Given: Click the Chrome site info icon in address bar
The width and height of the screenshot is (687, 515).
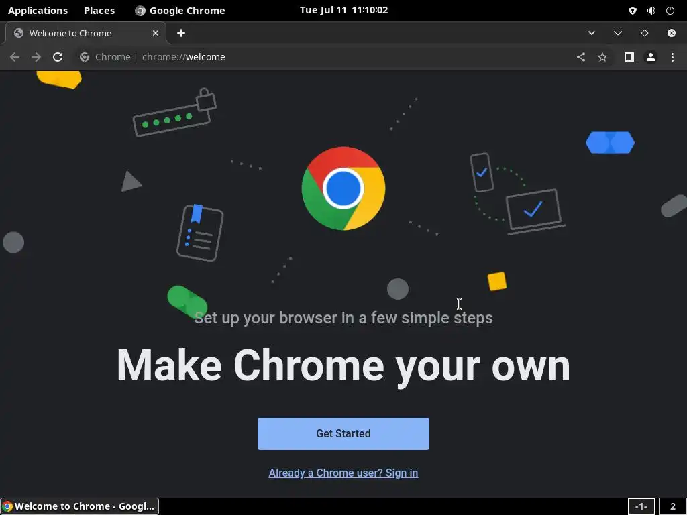Looking at the screenshot, I should 85,57.
